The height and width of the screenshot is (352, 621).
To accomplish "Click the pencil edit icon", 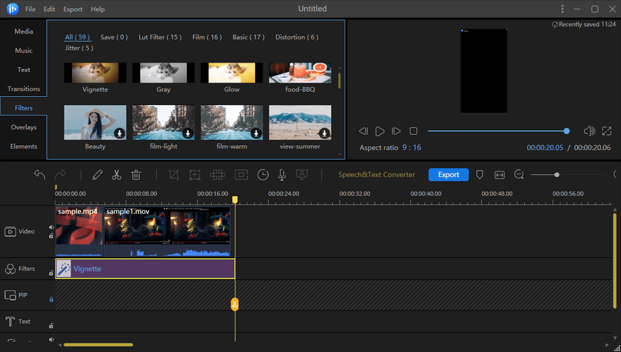I will 97,175.
